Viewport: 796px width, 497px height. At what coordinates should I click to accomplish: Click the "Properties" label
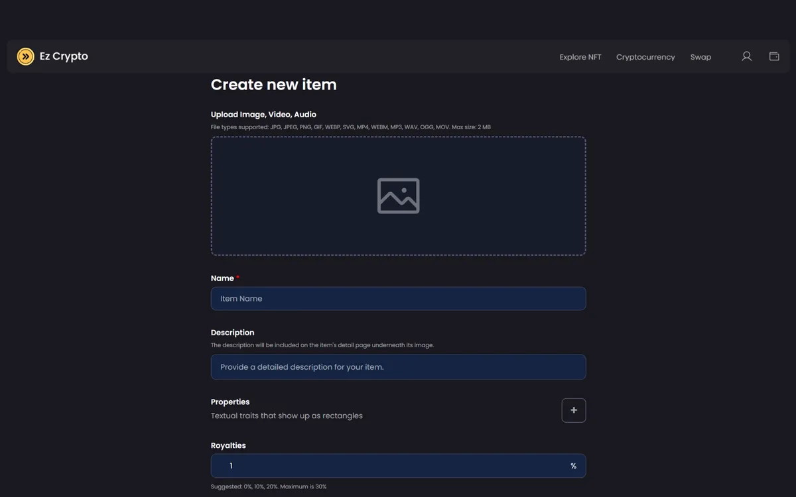tap(230, 402)
